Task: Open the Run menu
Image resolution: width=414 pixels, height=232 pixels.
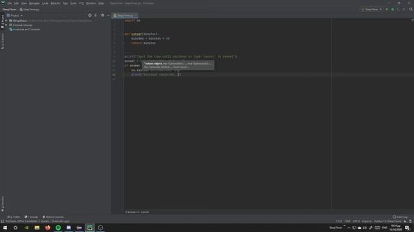Action: coord(65,3)
